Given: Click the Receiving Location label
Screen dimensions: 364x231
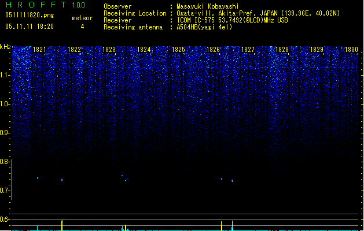Looking at the screenshot, I should (x=135, y=13).
